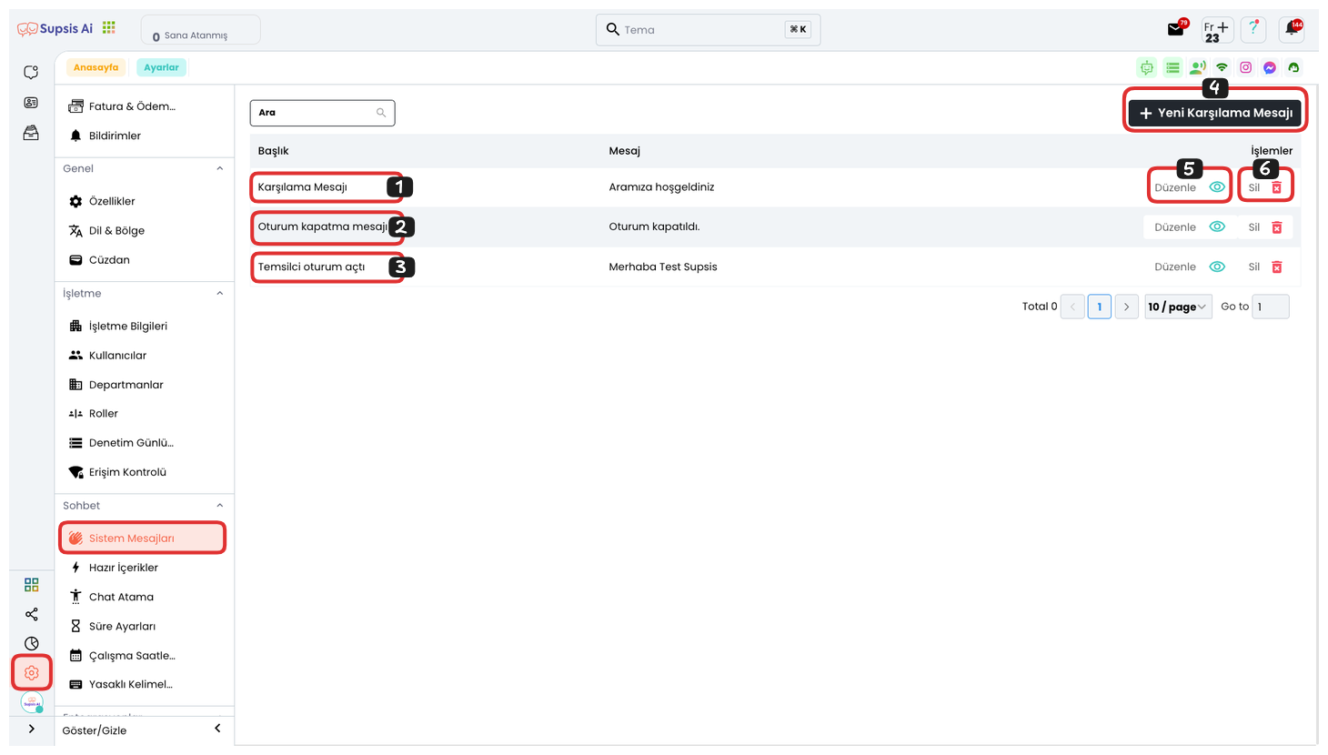Open chat bubble icon in left rail
Image resolution: width=1328 pixels, height=755 pixels.
click(x=31, y=72)
